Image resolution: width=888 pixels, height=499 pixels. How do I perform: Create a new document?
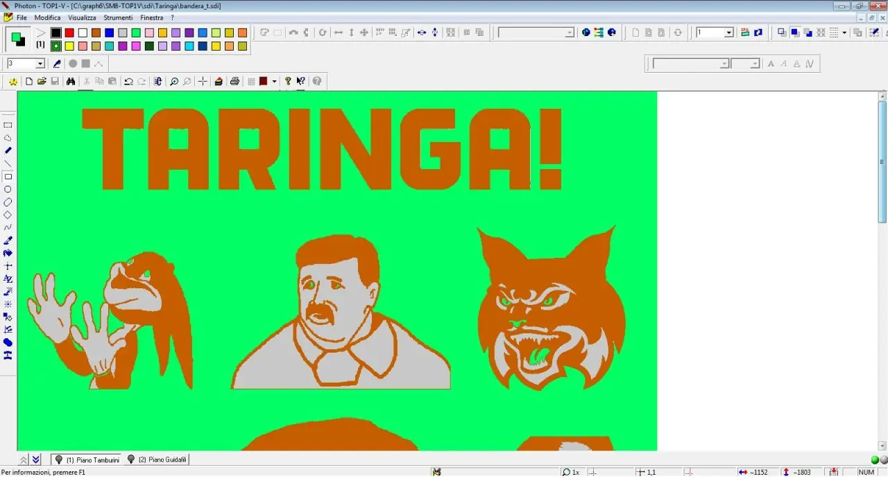point(28,81)
